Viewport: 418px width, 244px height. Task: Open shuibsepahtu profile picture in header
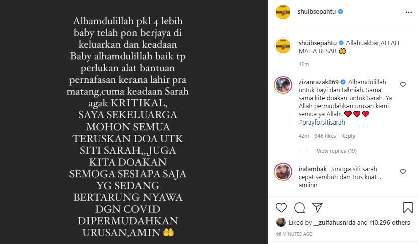click(283, 12)
